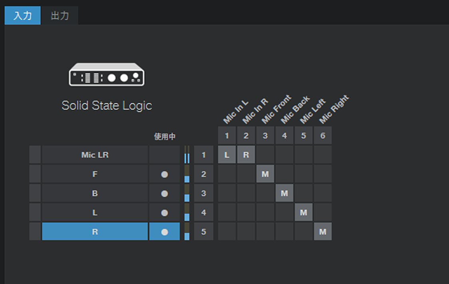
Task: Click hardware input column header 3
Action: click(x=265, y=136)
